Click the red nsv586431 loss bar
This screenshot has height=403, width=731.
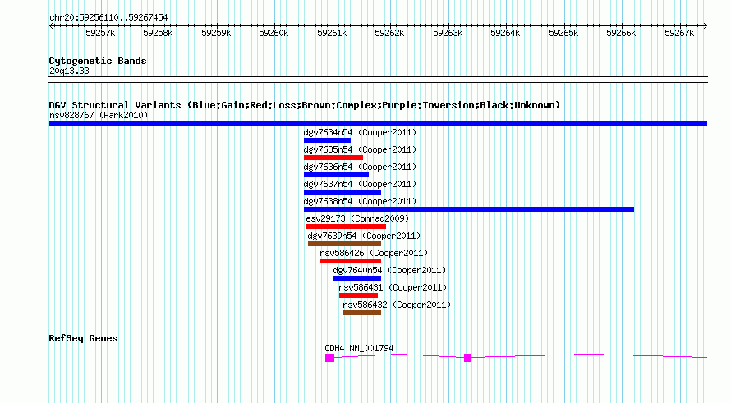(358, 295)
